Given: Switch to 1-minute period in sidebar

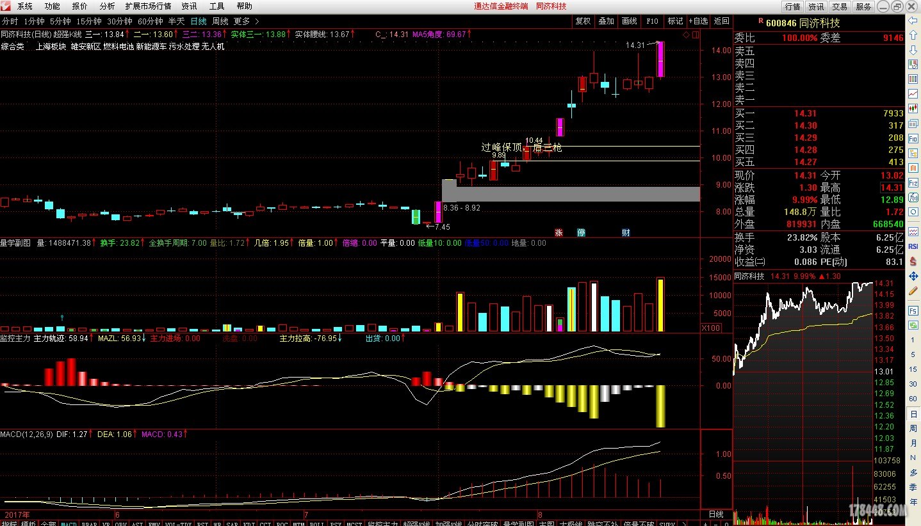Looking at the screenshot, I should [x=913, y=340].
